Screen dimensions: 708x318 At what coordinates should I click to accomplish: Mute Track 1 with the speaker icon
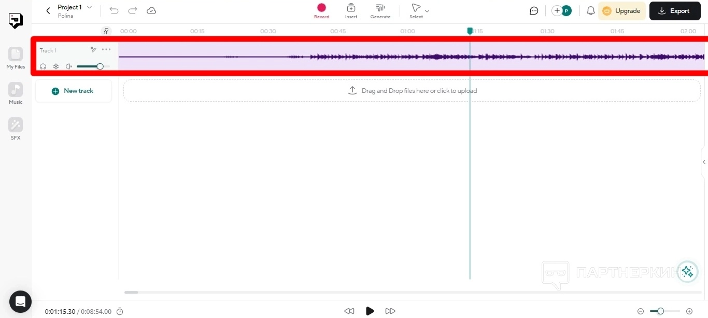click(69, 66)
